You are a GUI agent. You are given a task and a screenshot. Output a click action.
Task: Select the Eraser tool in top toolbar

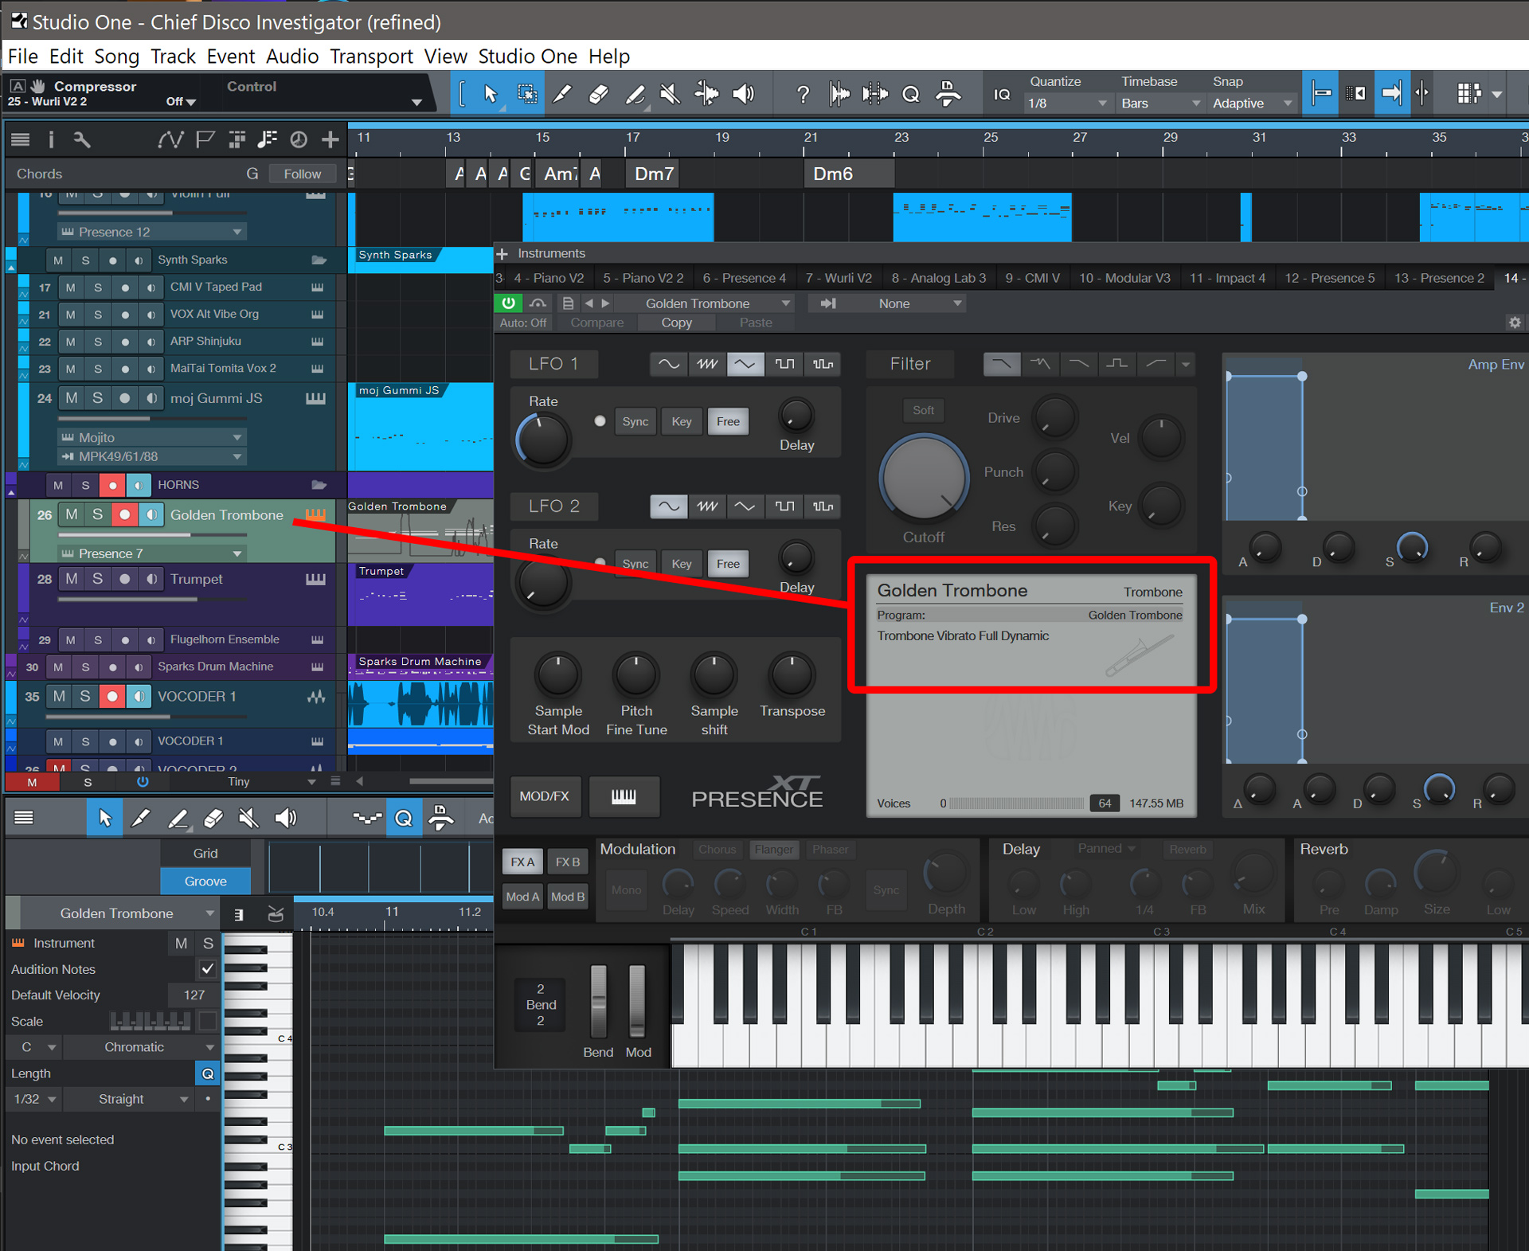[x=598, y=94]
